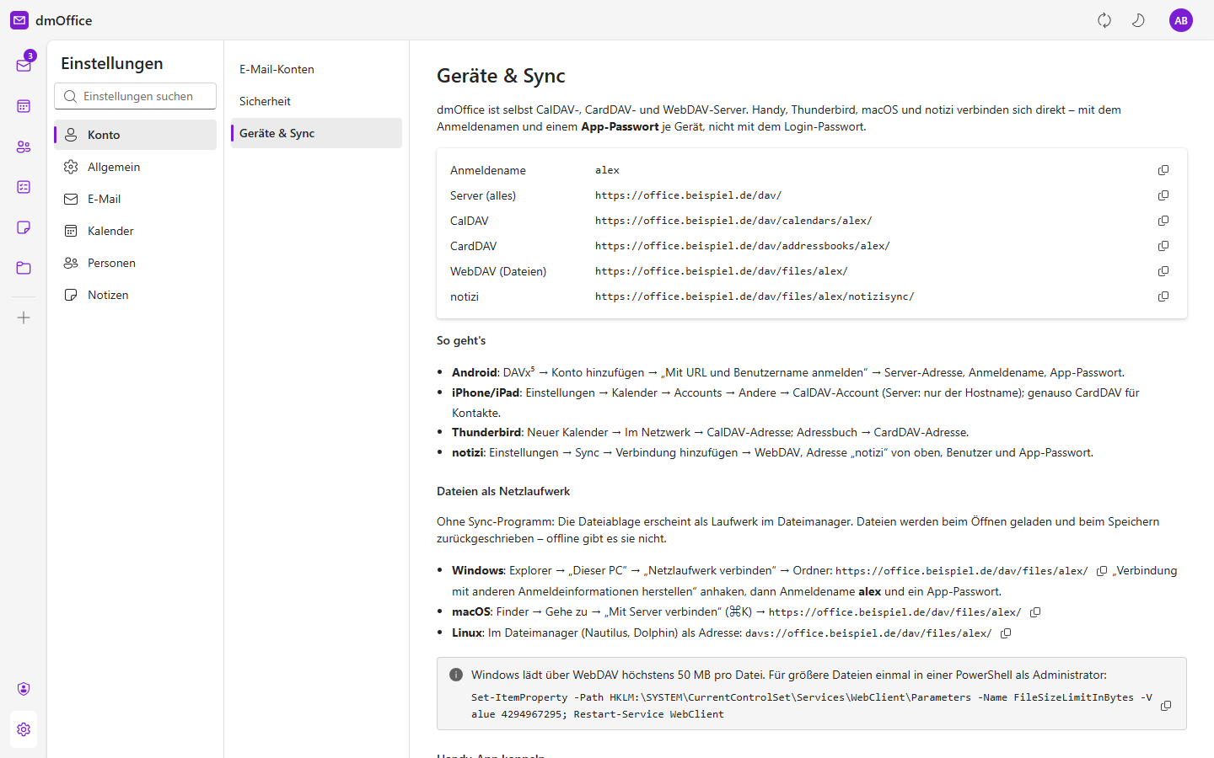Open the Contacts app in left rail

point(24,147)
